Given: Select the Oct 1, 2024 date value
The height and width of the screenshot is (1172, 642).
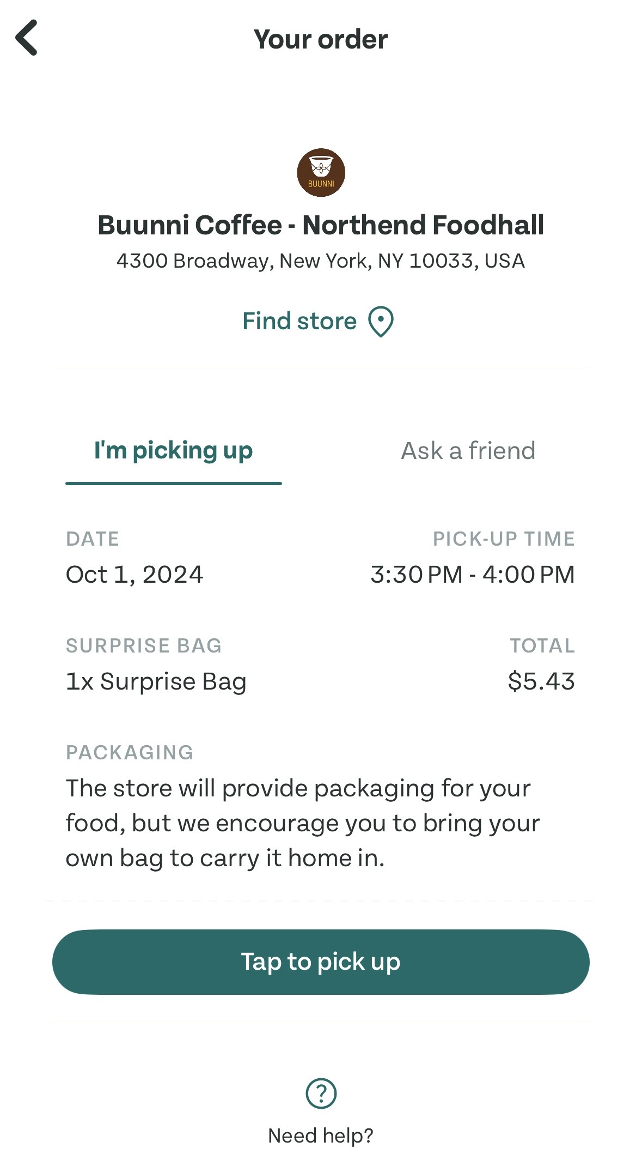Looking at the screenshot, I should pos(134,575).
